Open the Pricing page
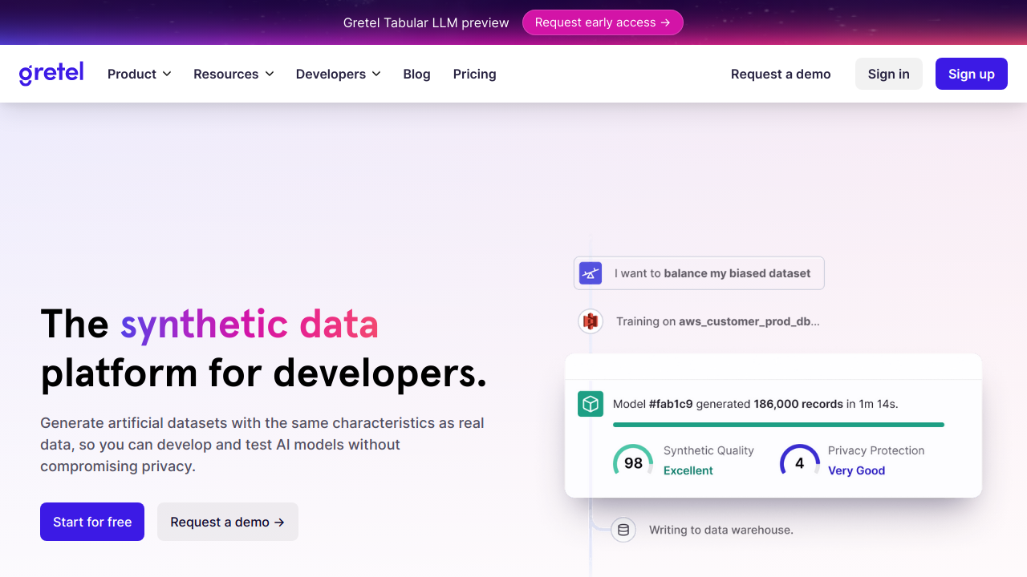Image resolution: width=1027 pixels, height=577 pixels. (x=474, y=74)
